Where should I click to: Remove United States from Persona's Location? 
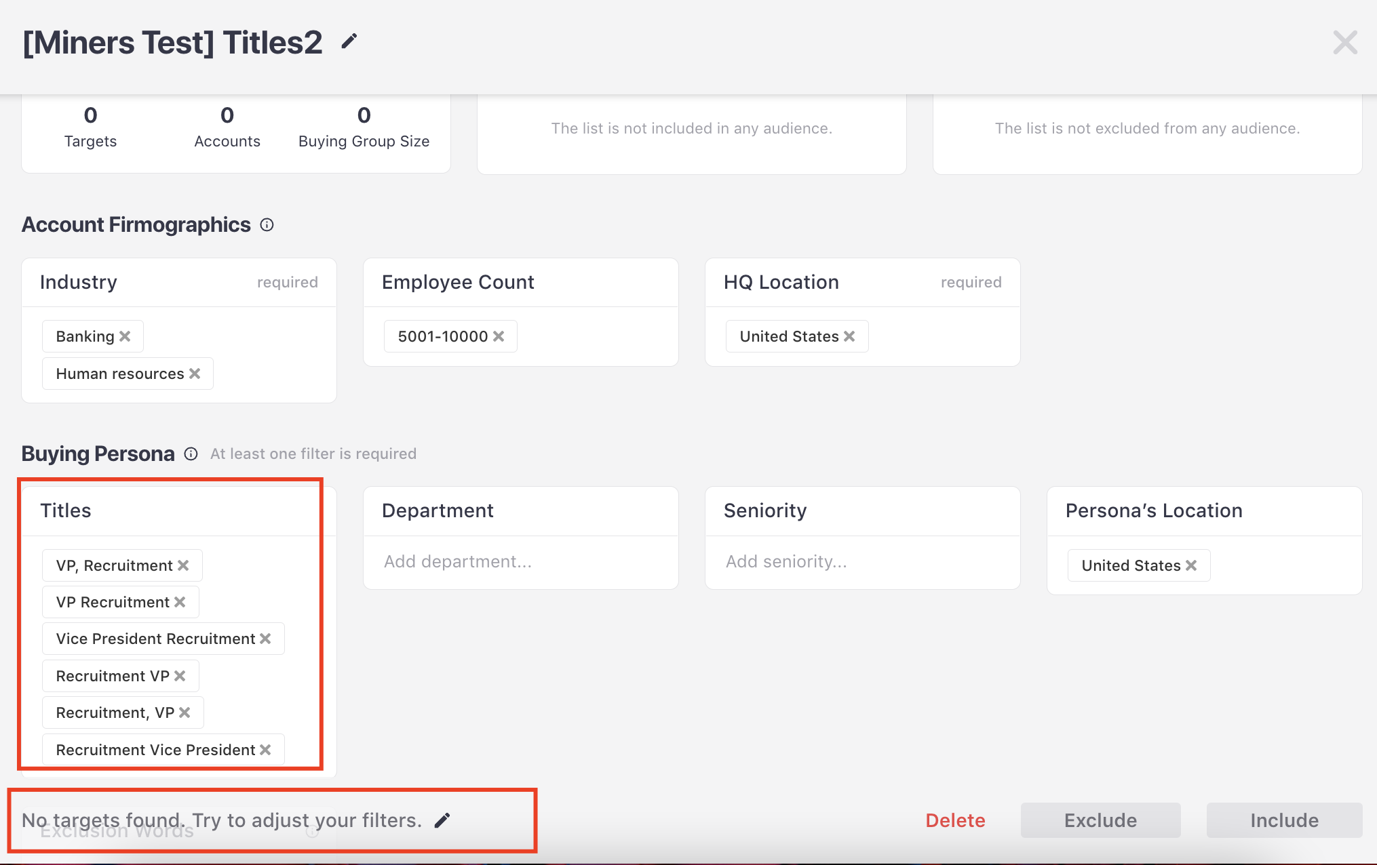1191,565
